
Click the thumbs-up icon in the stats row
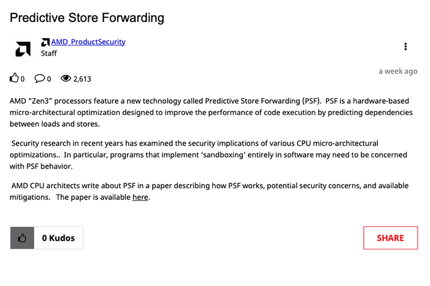(x=14, y=78)
